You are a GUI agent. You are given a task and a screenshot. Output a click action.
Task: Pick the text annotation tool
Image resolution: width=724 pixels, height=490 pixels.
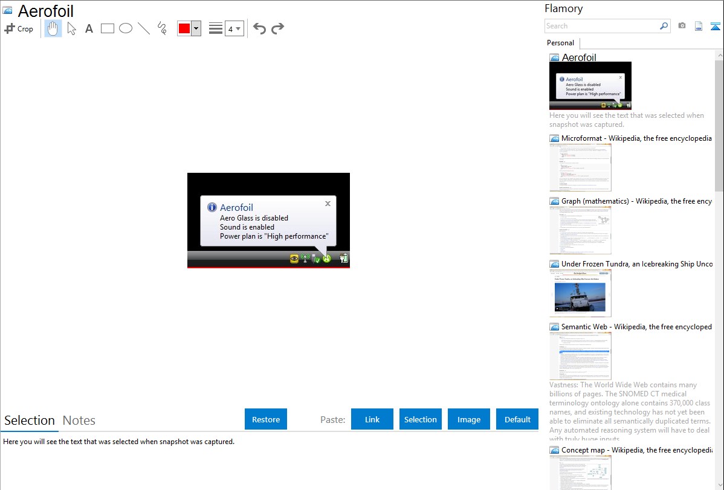click(89, 28)
